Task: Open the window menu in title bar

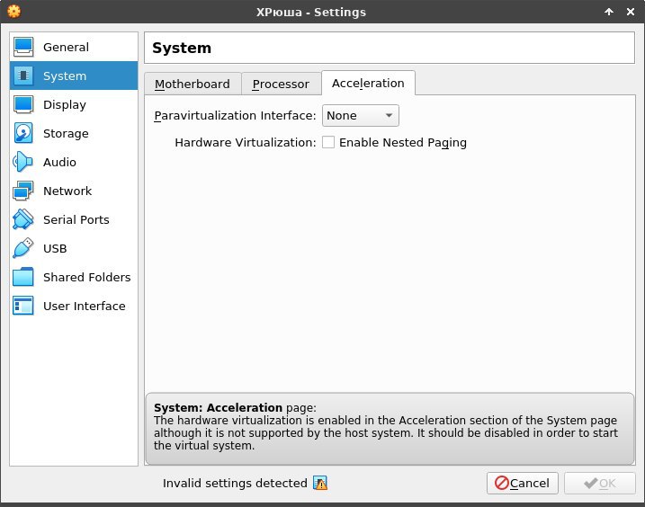Action: (13, 12)
